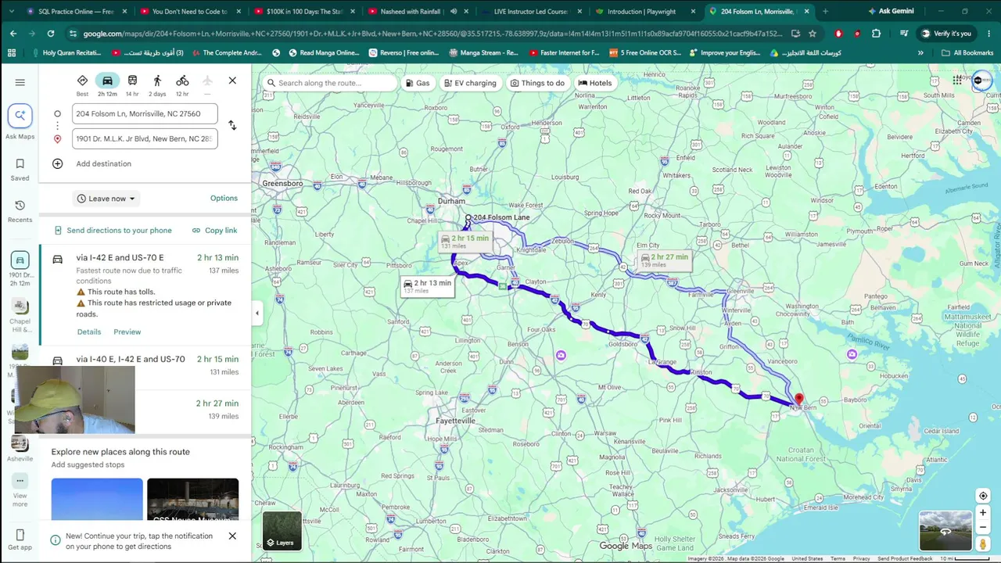
Task: Send directions to your phone
Action: pyautogui.click(x=113, y=231)
